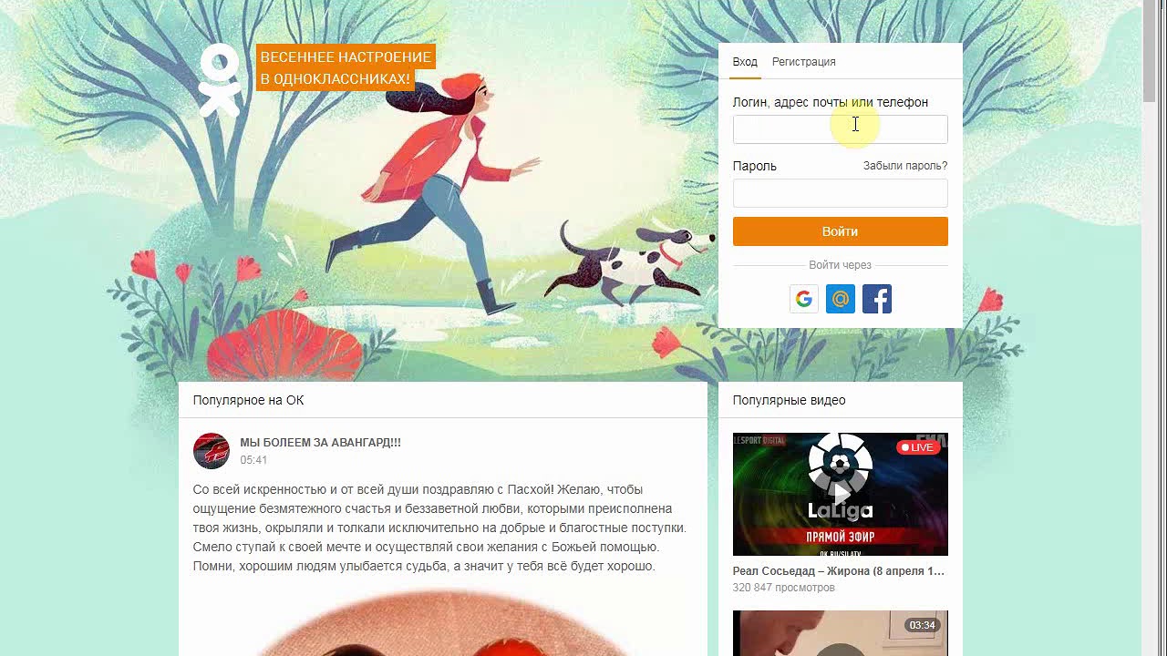This screenshot has width=1167, height=656.
Task: Click the ВЕСЕННЕЕ НАСТРОЕНИЕ В ОДНОКЛАССНИКАХ banner
Action: [346, 68]
